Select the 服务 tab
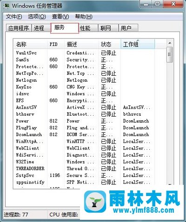The image size is (186, 222). [x=65, y=28]
